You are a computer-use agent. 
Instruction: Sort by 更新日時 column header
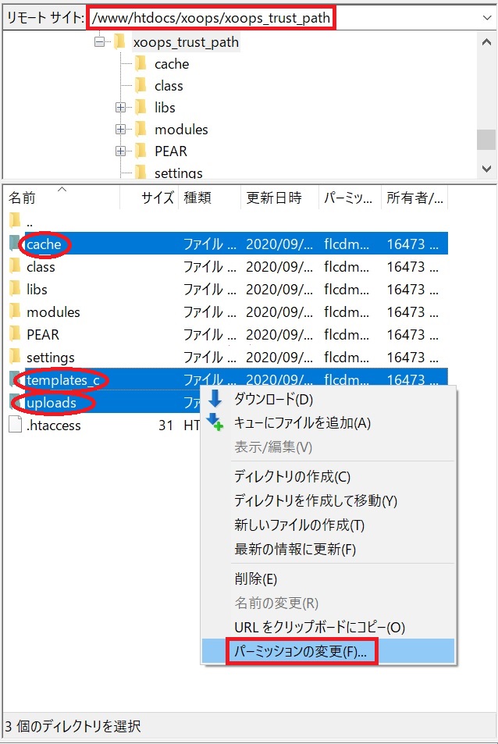click(279, 198)
